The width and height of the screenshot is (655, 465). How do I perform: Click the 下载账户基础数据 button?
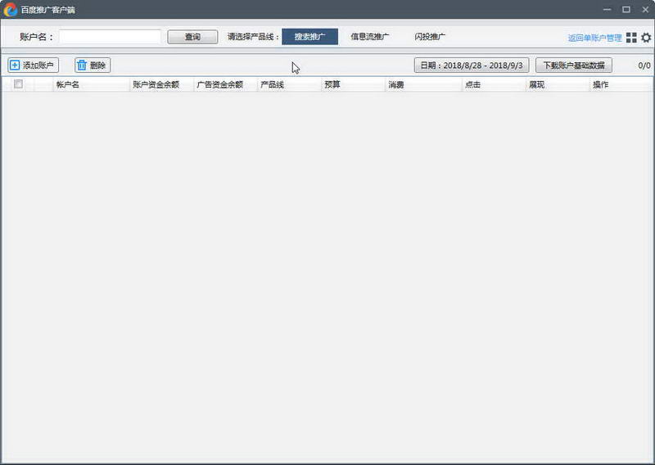[573, 65]
